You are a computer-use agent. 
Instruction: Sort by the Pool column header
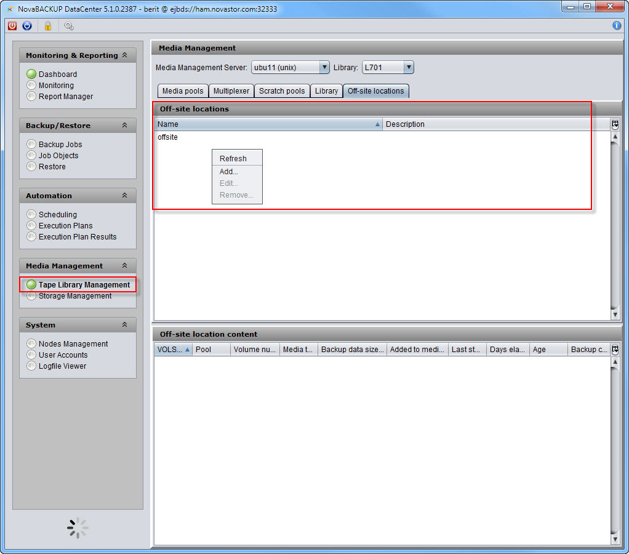[211, 350]
